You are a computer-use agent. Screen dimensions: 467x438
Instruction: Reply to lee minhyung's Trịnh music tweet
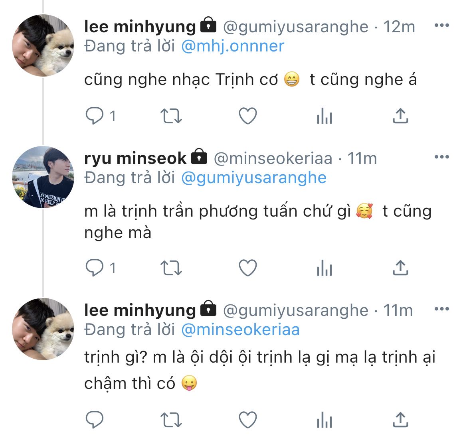click(x=95, y=116)
